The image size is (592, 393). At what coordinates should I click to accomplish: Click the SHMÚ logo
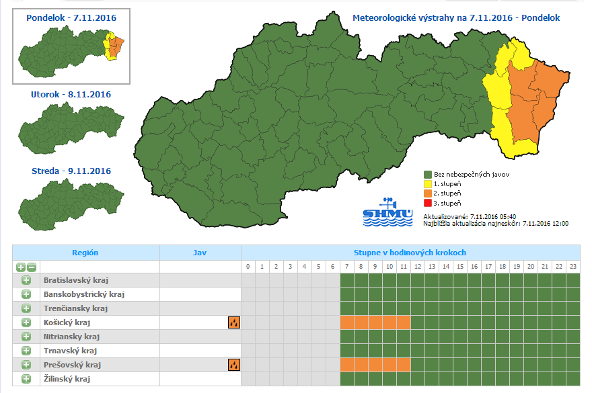click(x=389, y=212)
